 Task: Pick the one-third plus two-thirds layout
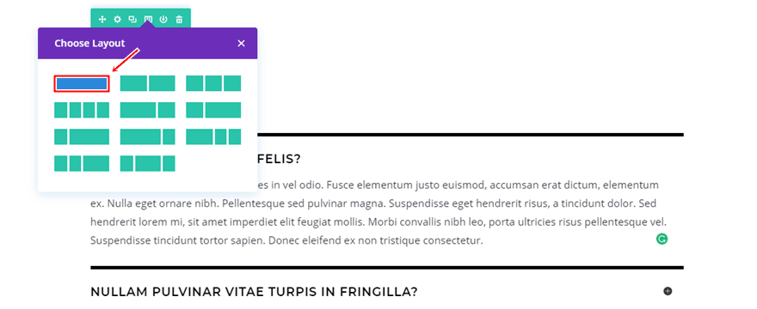[x=213, y=110]
